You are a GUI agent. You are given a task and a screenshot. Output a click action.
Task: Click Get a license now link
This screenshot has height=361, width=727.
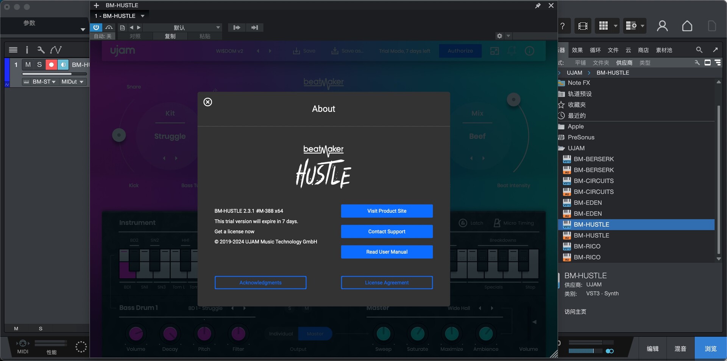[x=234, y=231]
